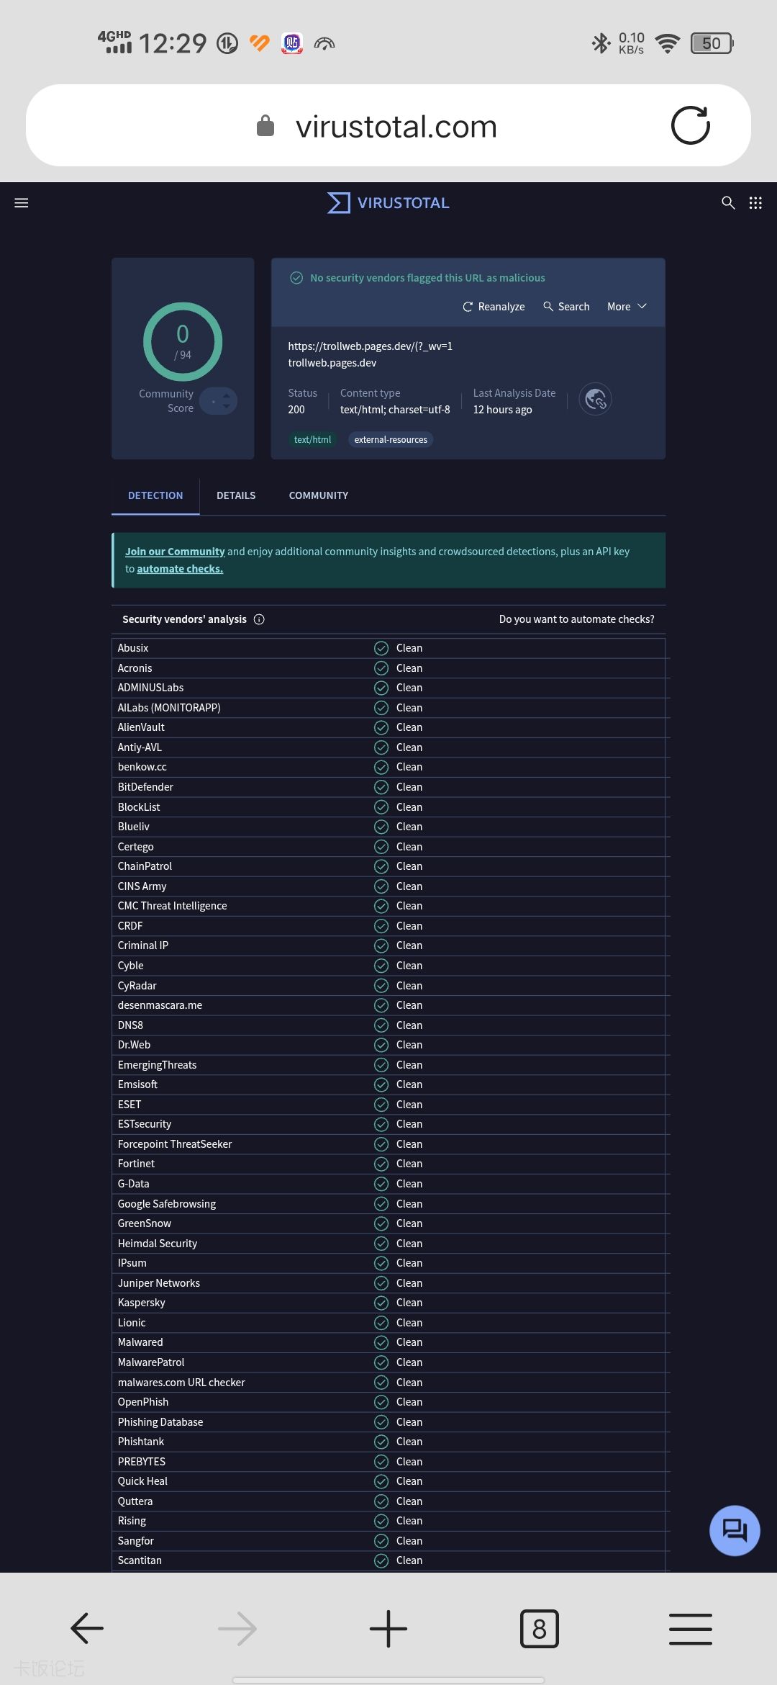
Task: Click the globe link icon beside analysis date
Action: tap(595, 399)
